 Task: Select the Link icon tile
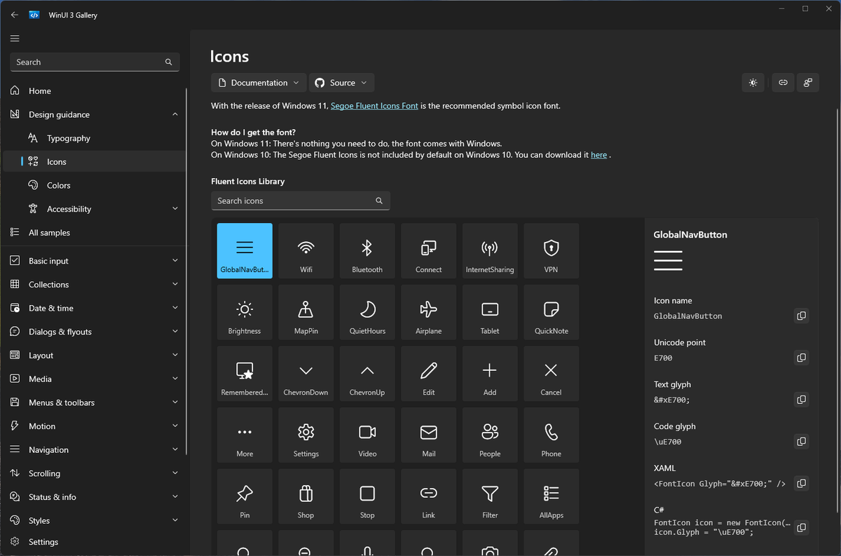[x=429, y=496]
